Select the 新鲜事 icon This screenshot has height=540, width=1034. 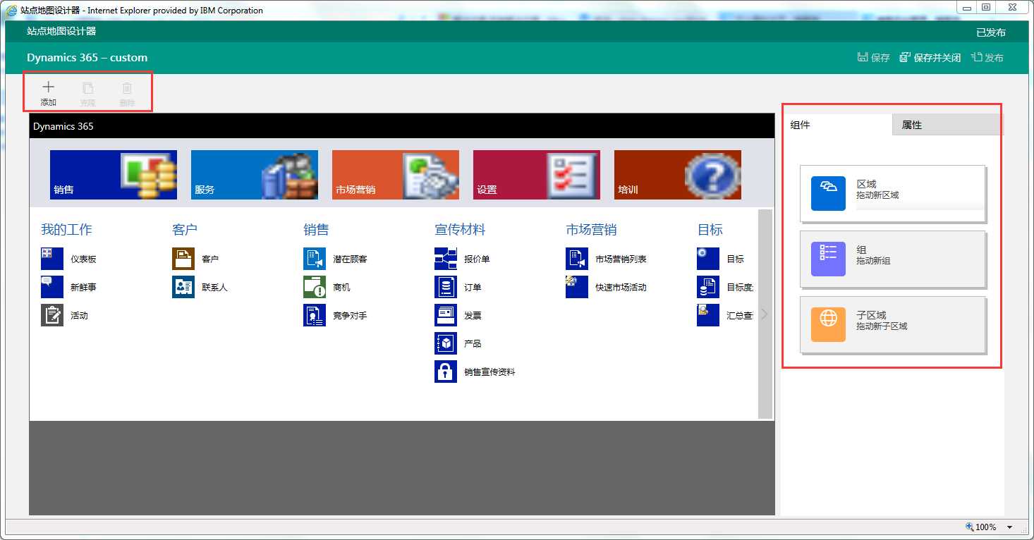coord(52,287)
